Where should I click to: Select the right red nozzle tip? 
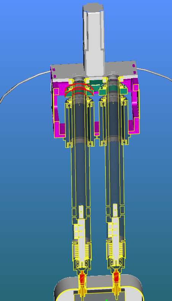click(116, 277)
